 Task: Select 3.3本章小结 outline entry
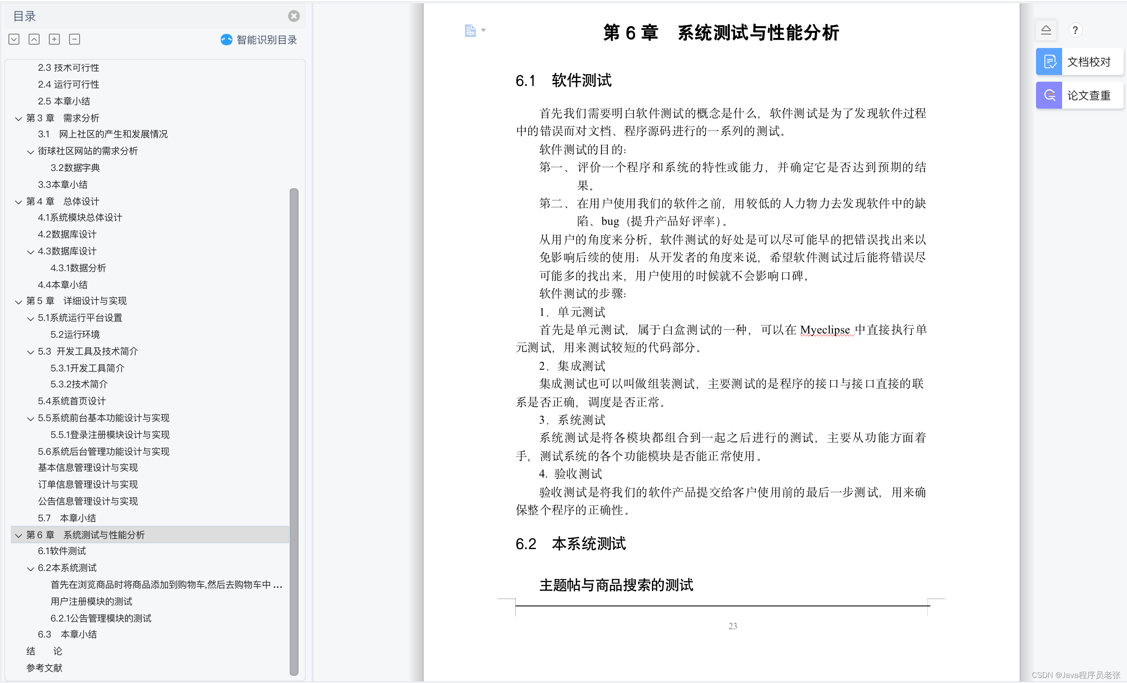coord(63,185)
